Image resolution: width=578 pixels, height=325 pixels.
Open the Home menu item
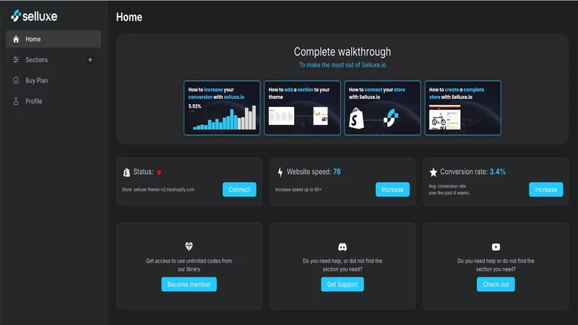(53, 39)
